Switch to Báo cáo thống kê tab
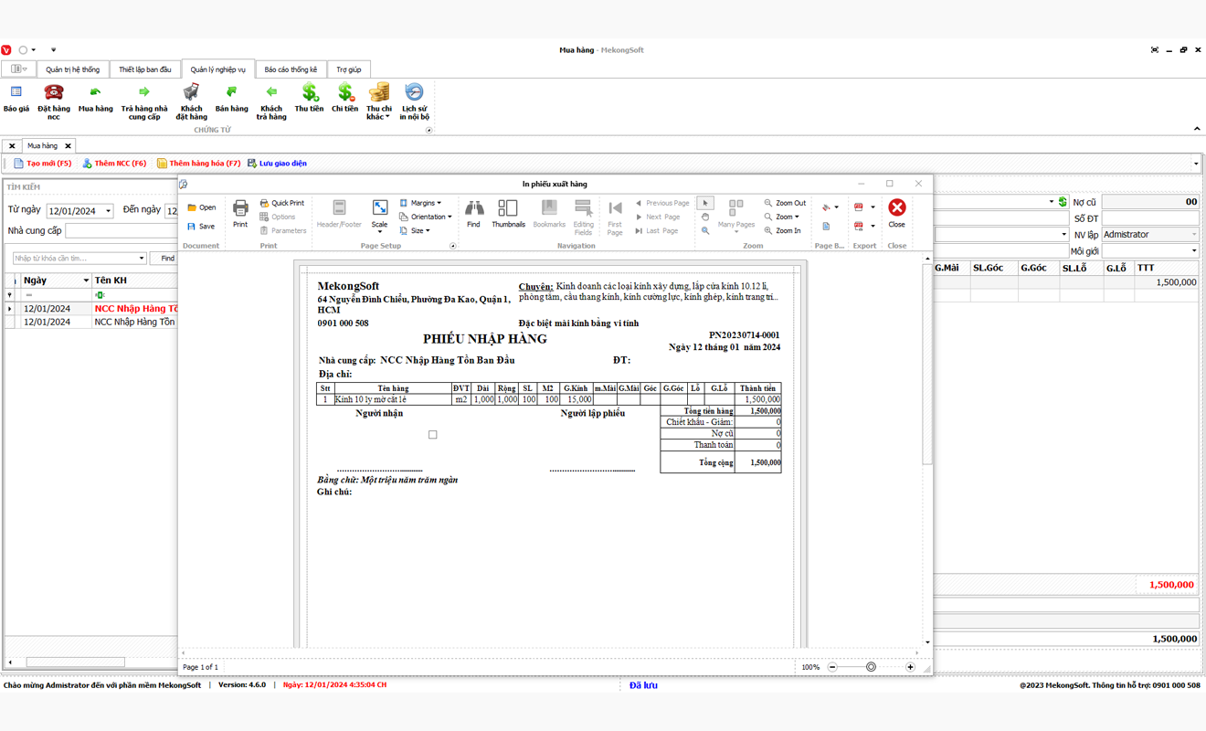This screenshot has width=1206, height=731. (x=291, y=69)
